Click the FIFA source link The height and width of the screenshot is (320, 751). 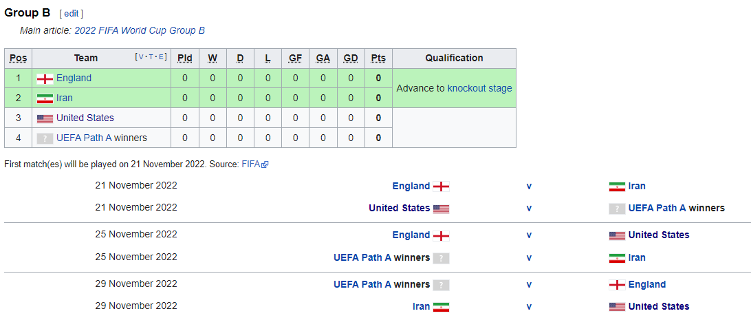pos(250,164)
